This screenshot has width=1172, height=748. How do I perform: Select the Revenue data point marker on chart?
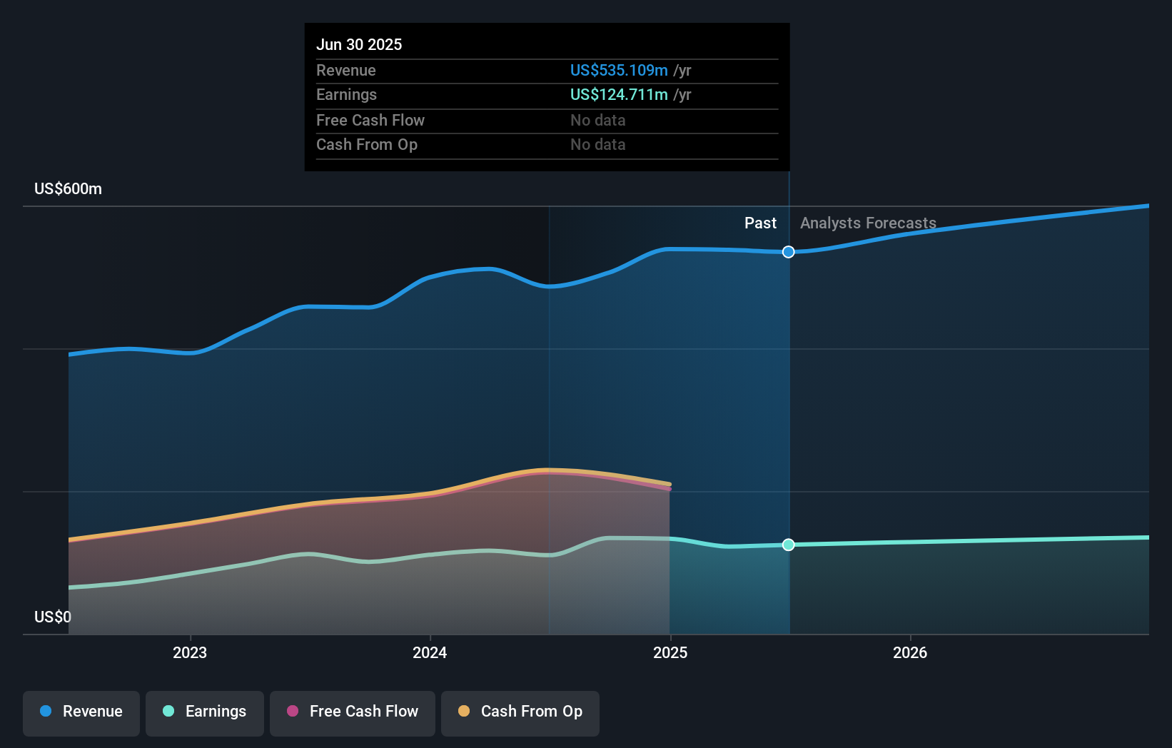coord(788,252)
